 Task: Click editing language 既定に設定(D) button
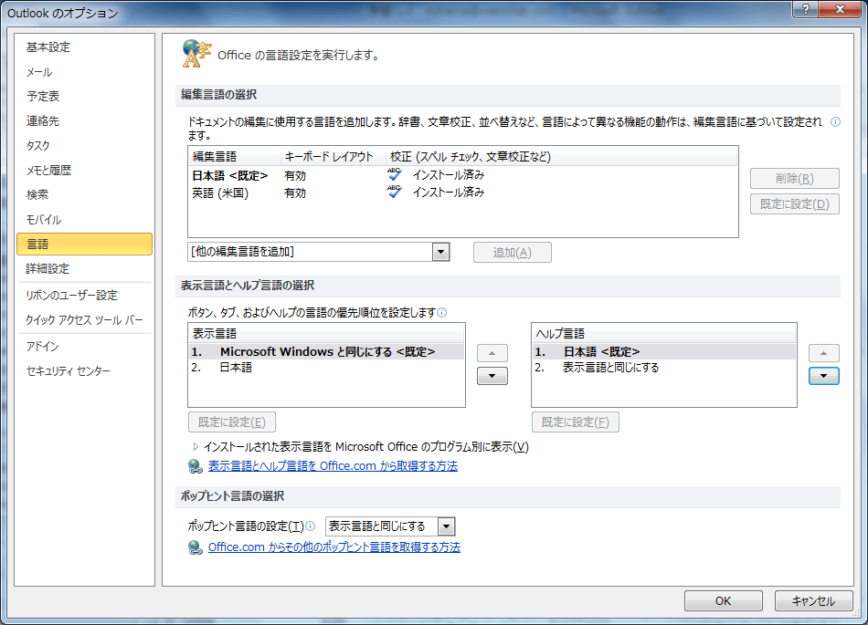click(794, 204)
